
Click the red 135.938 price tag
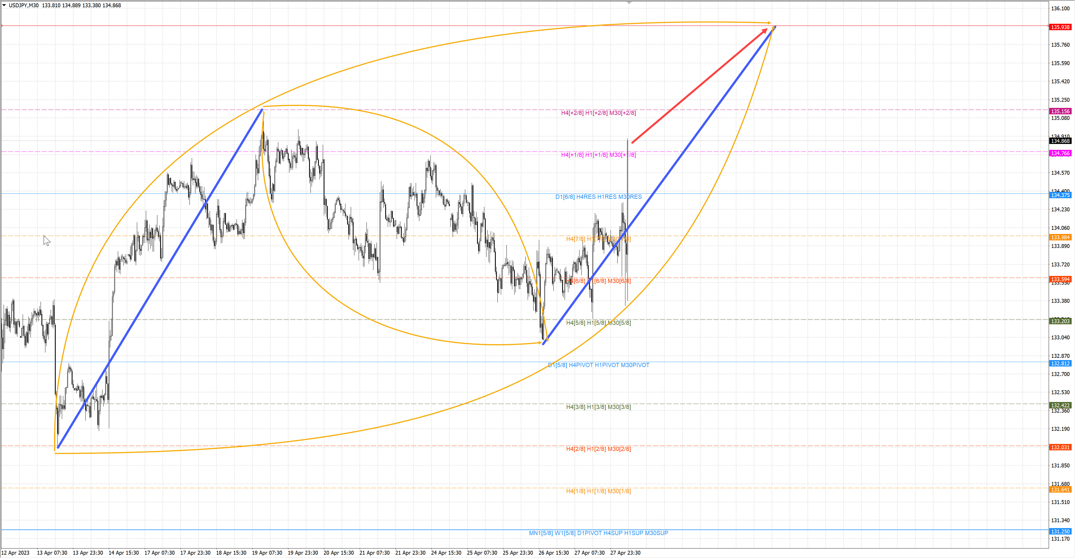[1060, 27]
